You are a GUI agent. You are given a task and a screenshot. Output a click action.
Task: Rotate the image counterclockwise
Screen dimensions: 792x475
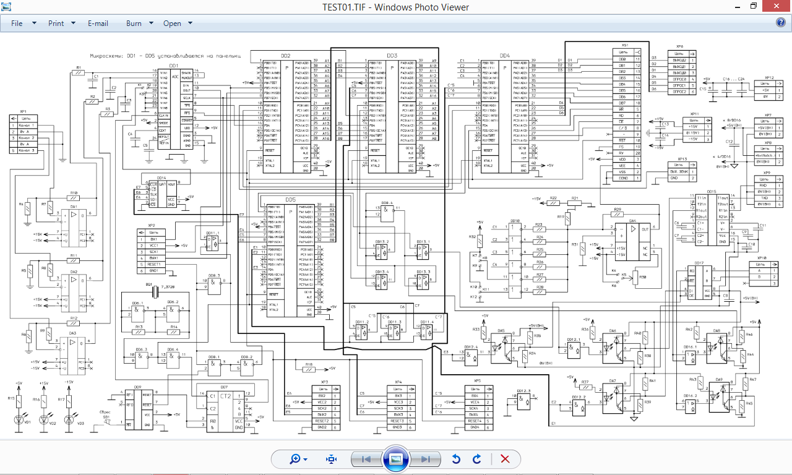pyautogui.click(x=456, y=459)
